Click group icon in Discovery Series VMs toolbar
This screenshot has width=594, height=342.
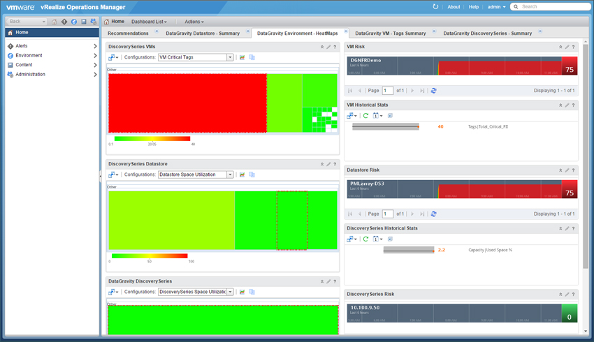point(252,57)
